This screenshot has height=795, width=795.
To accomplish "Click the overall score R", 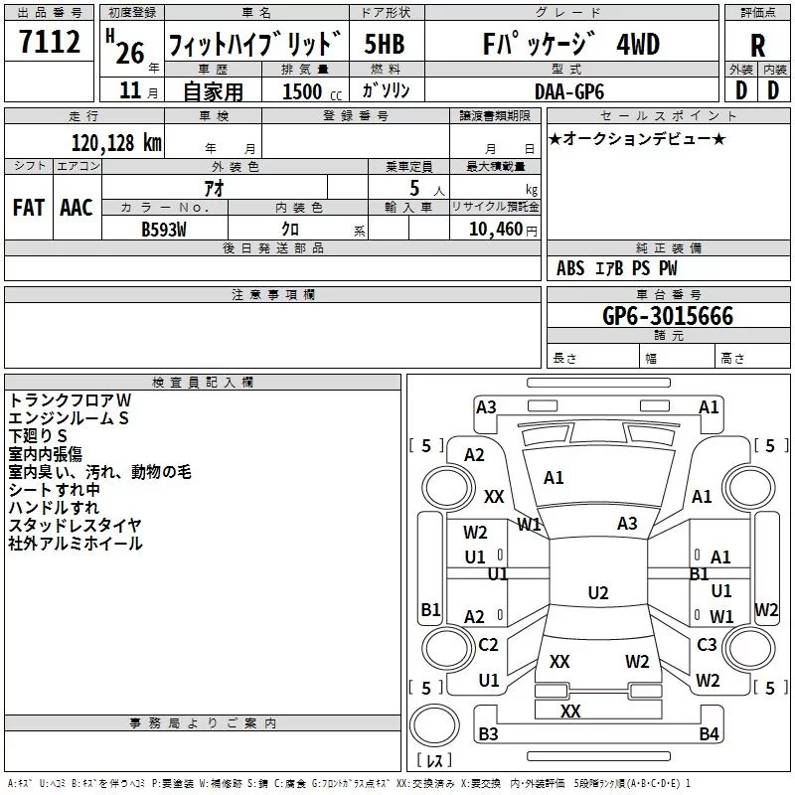I will tap(757, 46).
